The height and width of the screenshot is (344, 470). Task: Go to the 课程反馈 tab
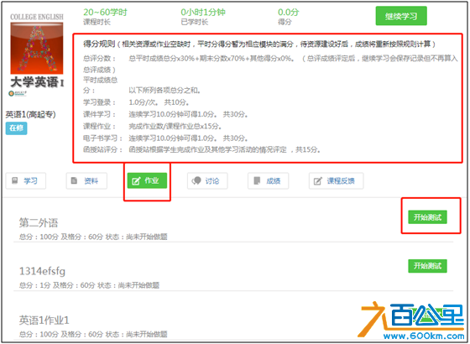337,180
